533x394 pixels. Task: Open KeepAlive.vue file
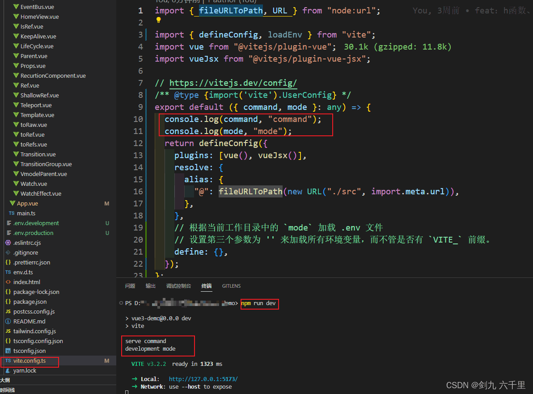coord(38,36)
